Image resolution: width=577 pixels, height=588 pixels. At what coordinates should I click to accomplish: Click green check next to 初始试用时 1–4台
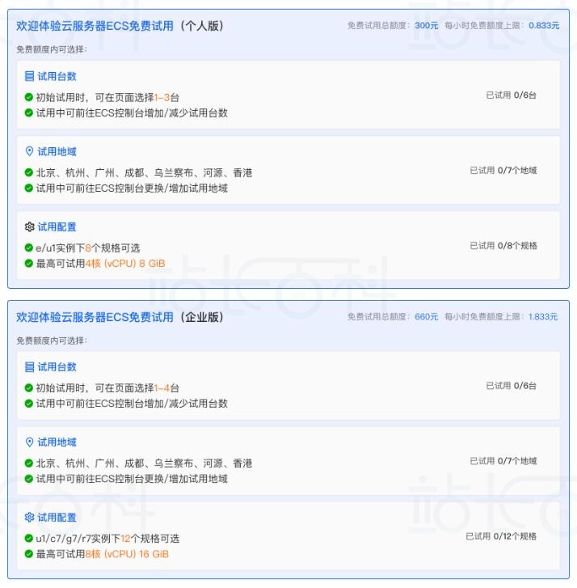tap(29, 388)
